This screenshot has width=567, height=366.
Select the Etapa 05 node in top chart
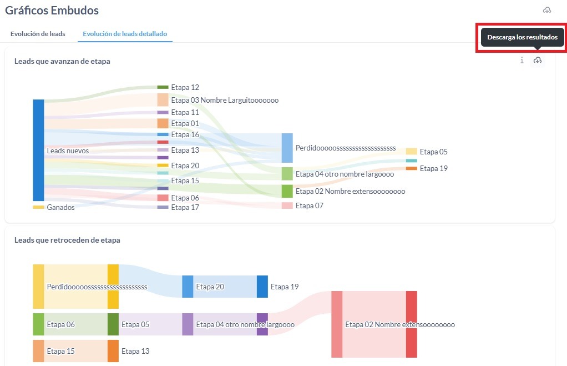411,151
